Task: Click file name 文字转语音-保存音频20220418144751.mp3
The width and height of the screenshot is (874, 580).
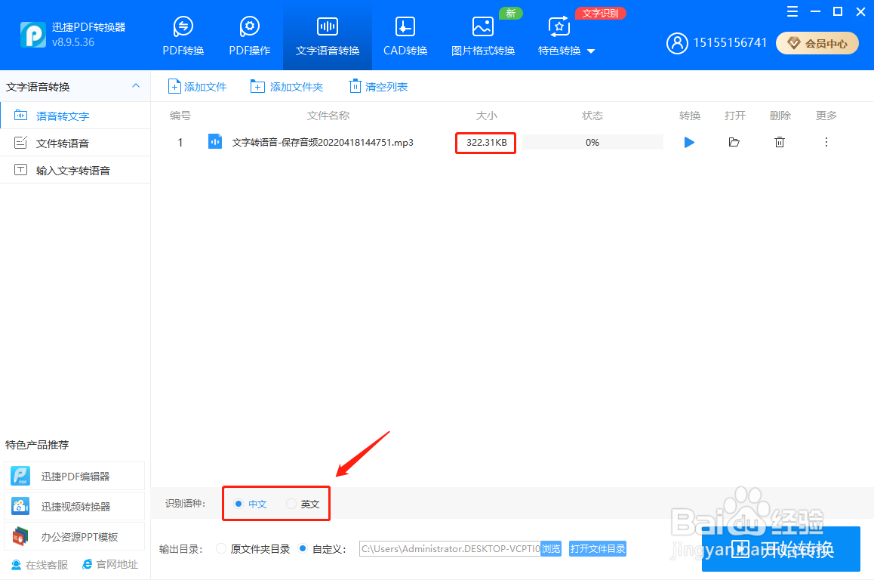Action: [323, 142]
